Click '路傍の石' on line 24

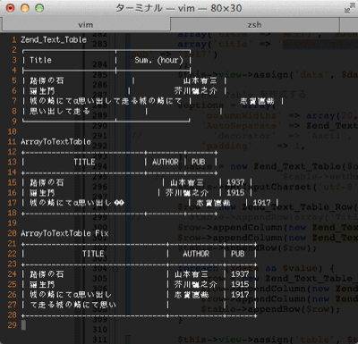pos(47,274)
